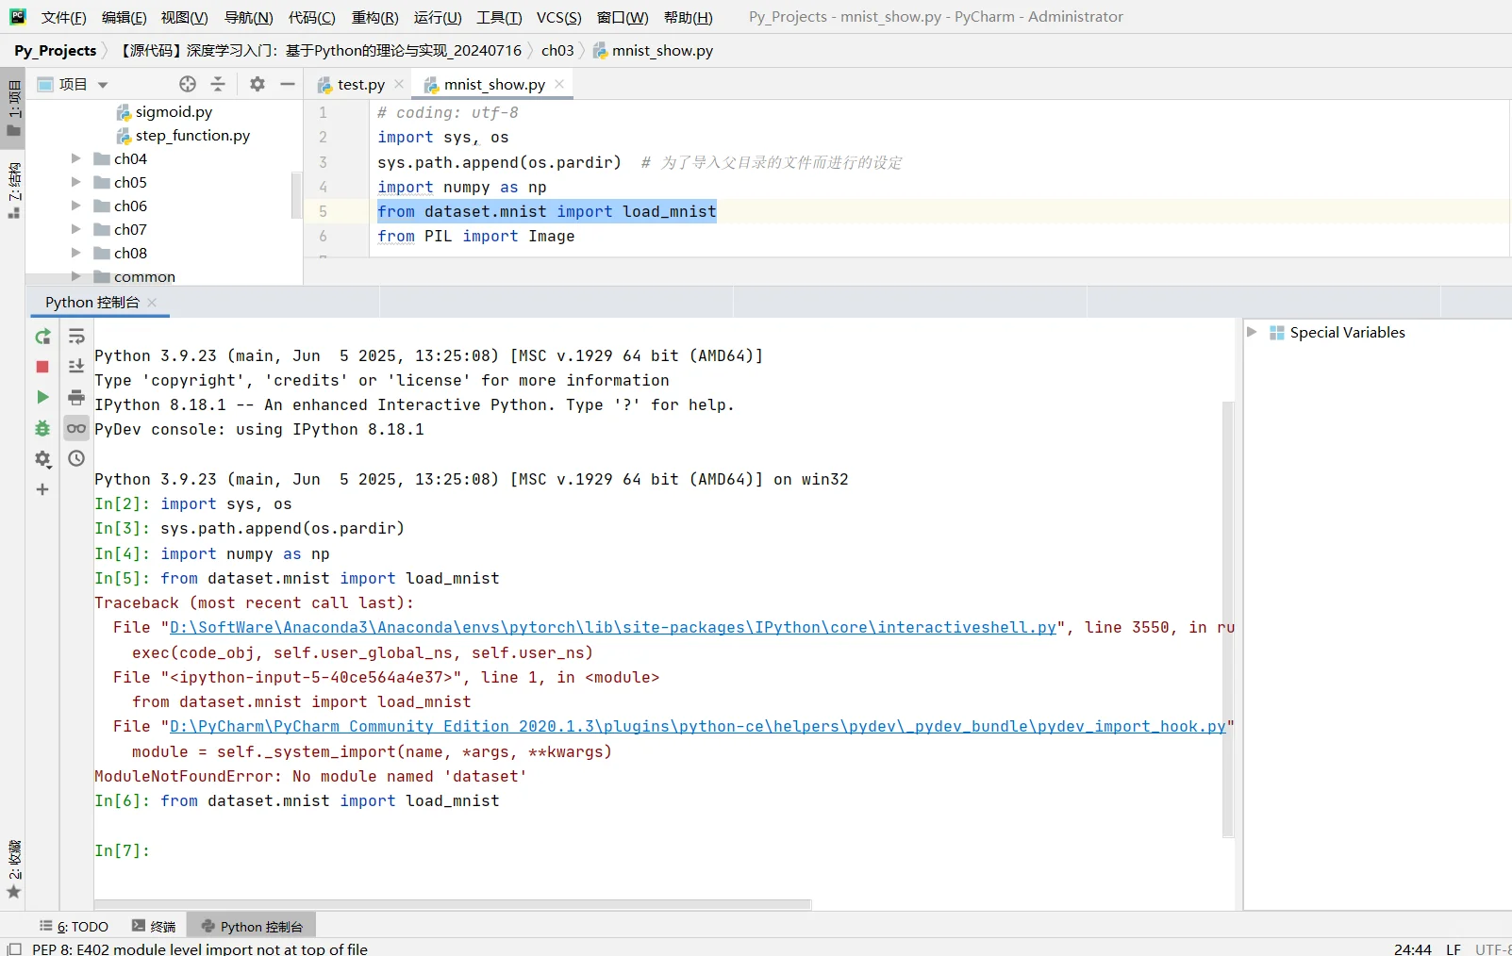This screenshot has height=956, width=1512.
Task: Click the In[7]: console input prompt
Action: [x=123, y=850]
